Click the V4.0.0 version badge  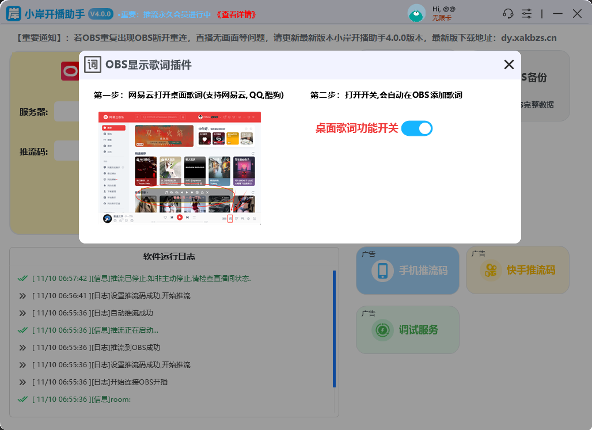101,14
